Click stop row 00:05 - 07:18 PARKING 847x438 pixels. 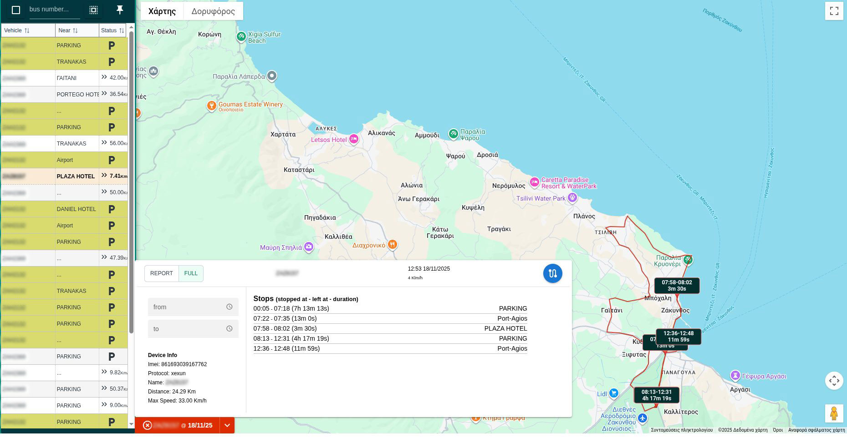390,308
